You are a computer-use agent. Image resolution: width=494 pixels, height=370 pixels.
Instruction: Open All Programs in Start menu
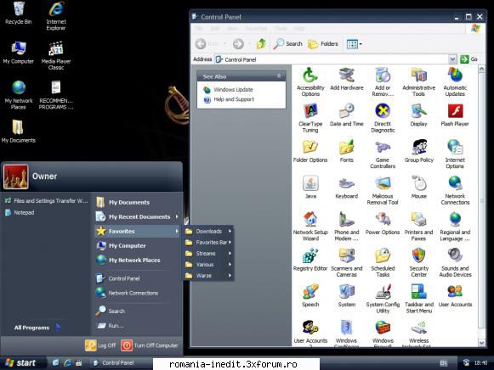click(x=37, y=328)
